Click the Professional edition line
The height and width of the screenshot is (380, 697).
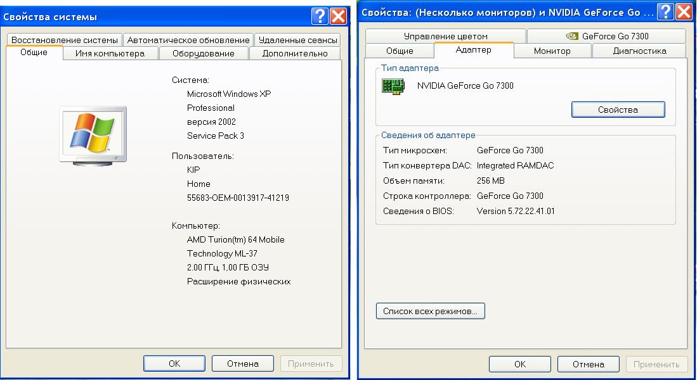tap(211, 108)
